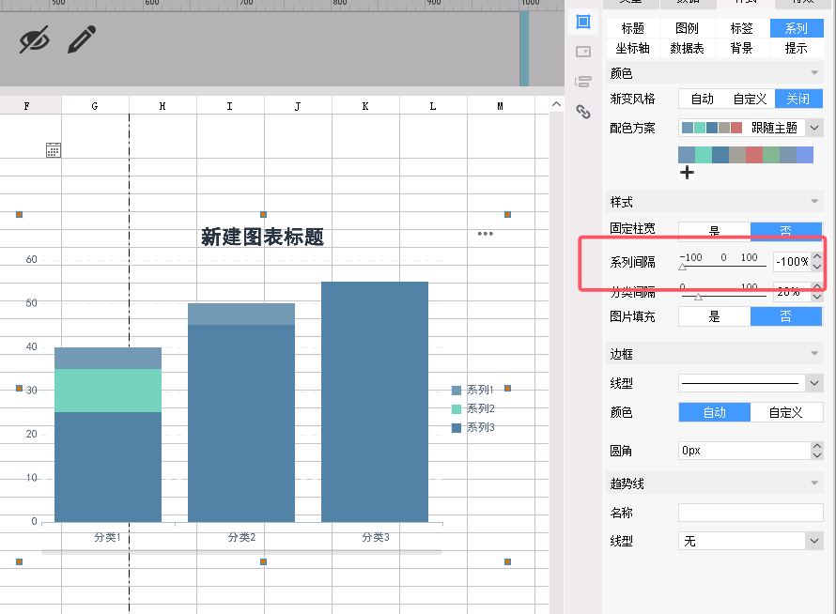This screenshot has height=614, width=836.
Task: Click the pencil edit icon
Action: tap(82, 39)
